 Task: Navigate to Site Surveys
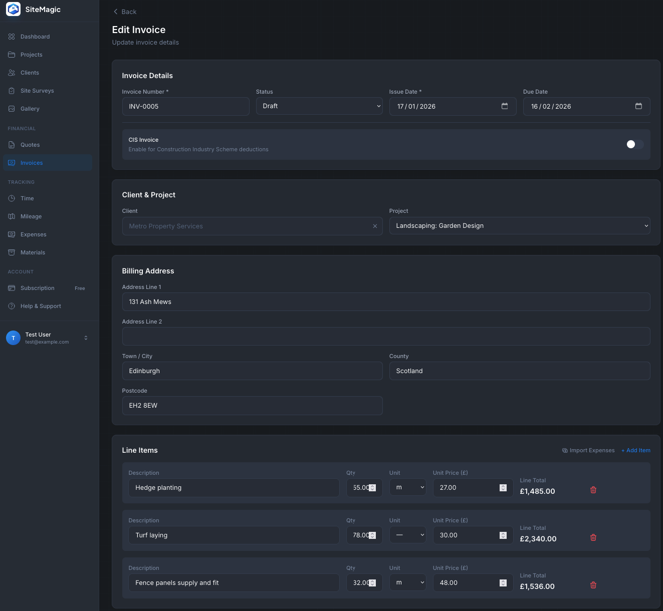[38, 90]
